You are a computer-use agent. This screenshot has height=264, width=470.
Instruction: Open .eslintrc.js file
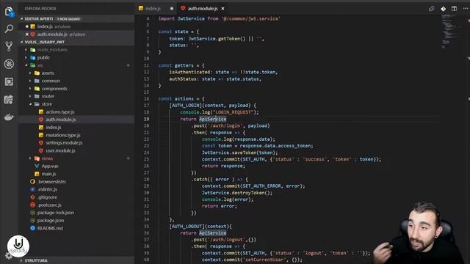[x=47, y=189]
